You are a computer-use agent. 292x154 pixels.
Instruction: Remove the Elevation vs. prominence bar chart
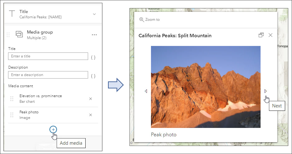[x=91, y=99]
